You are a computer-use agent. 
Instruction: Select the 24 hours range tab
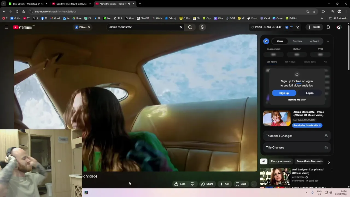272,62
